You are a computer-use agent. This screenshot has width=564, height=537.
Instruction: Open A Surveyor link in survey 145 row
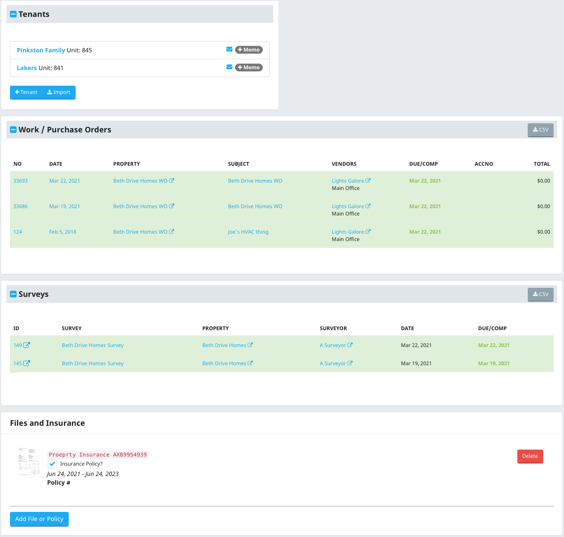point(333,363)
